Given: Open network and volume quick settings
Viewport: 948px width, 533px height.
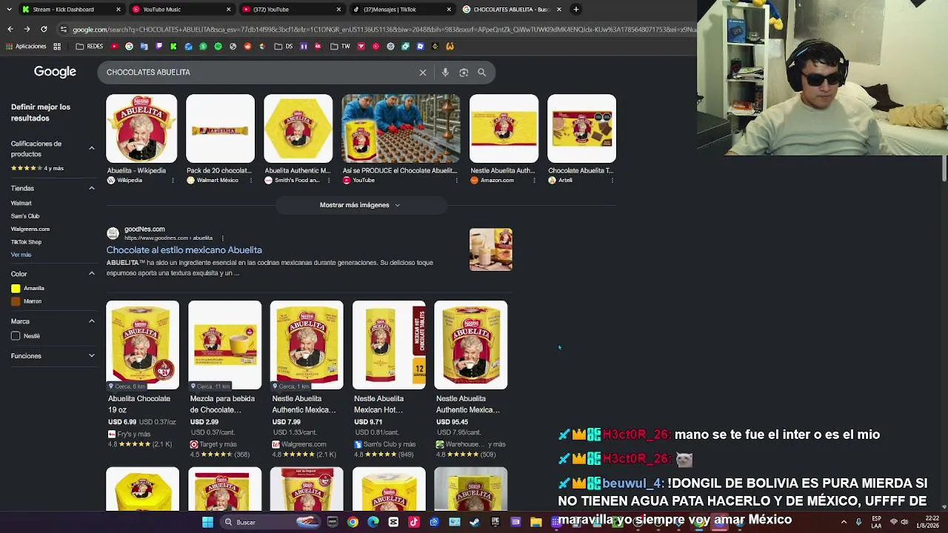Looking at the screenshot, I should [x=898, y=522].
